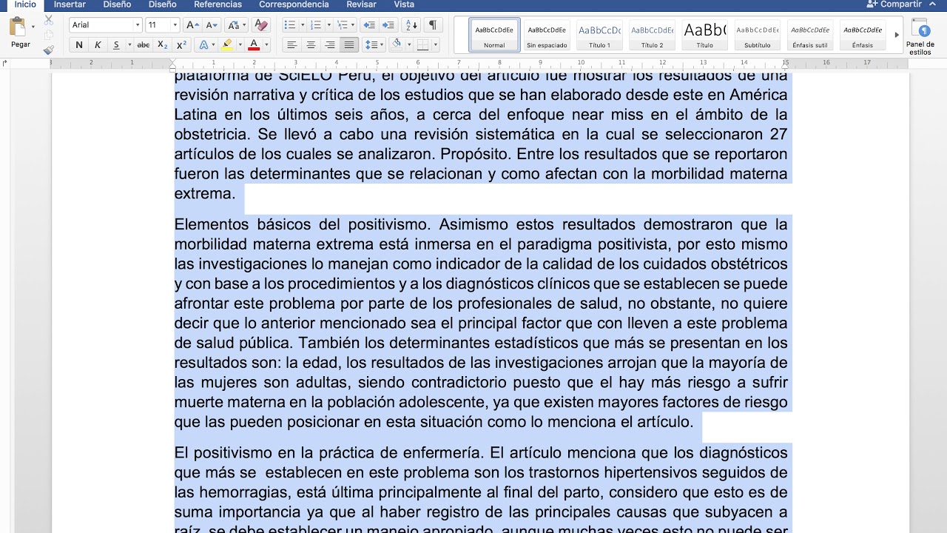Toggle justified text alignment
The width and height of the screenshot is (947, 533).
[349, 45]
